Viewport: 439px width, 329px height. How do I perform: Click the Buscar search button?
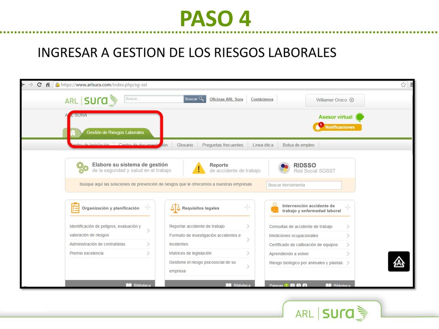195,99
